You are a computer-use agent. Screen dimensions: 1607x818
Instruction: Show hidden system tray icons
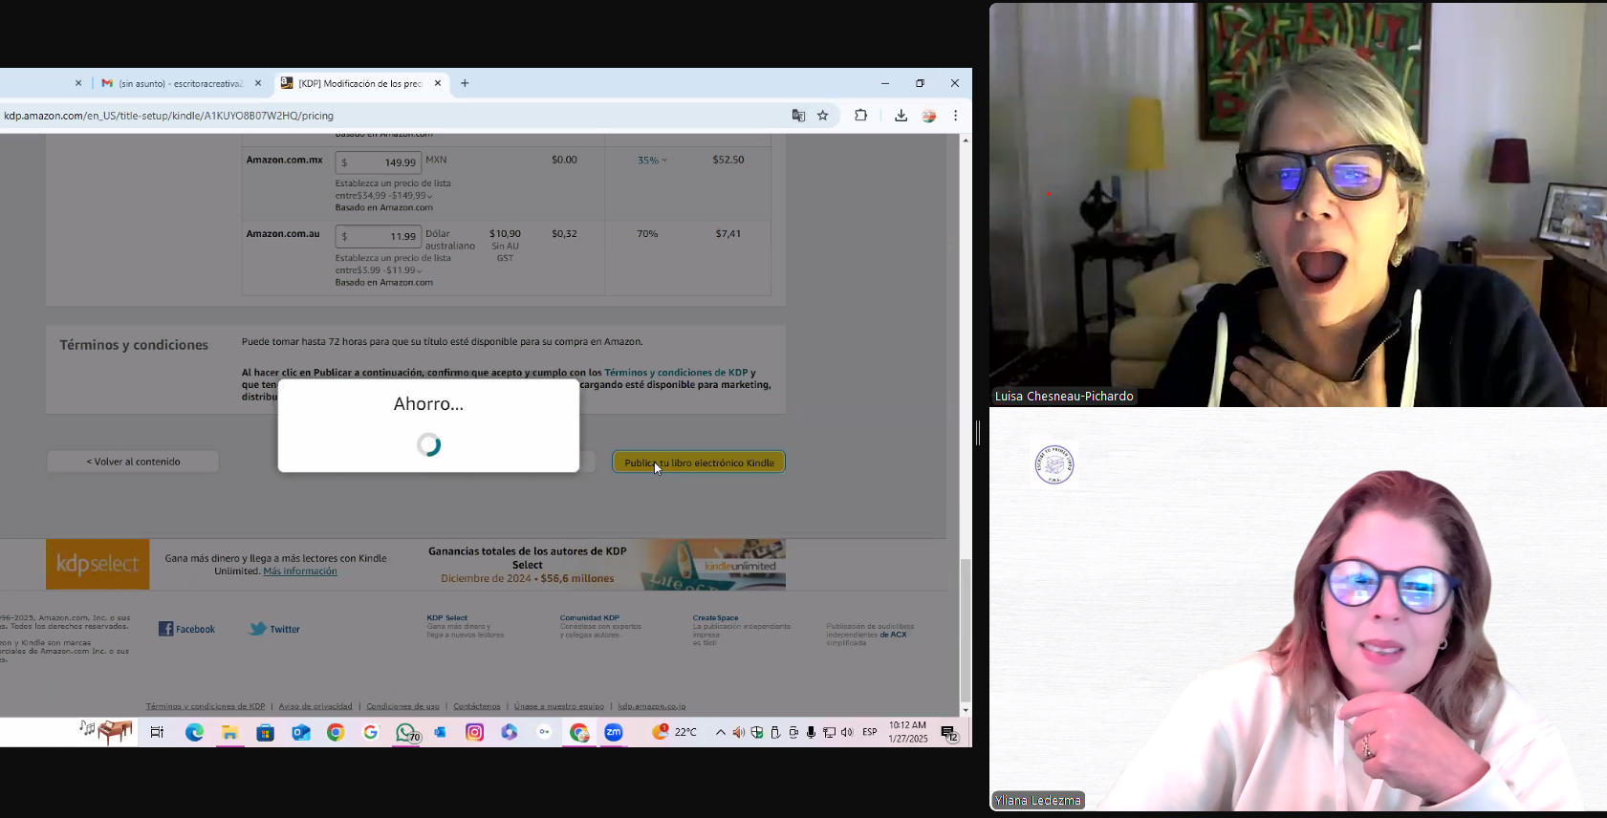pyautogui.click(x=721, y=733)
